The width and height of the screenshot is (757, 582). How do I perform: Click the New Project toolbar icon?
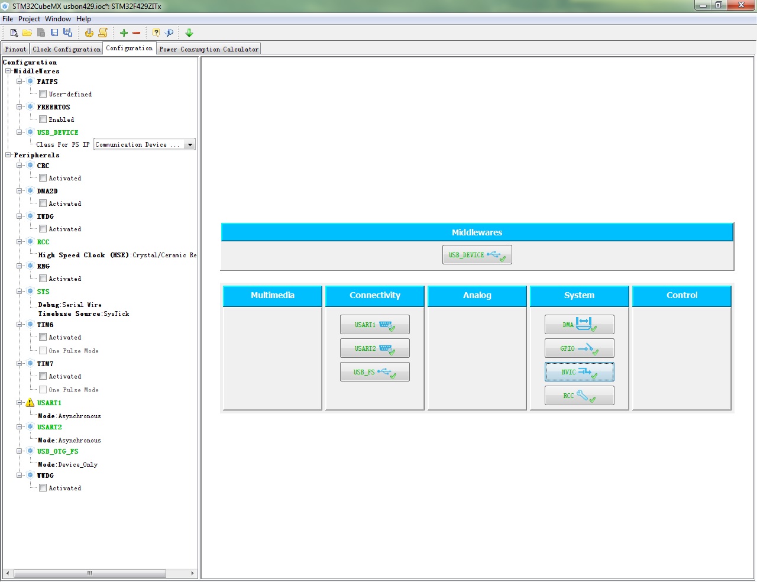(14, 33)
